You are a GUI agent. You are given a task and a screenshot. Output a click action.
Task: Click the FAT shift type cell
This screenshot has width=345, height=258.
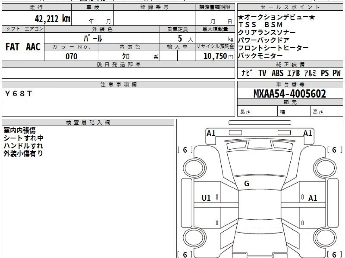point(12,47)
